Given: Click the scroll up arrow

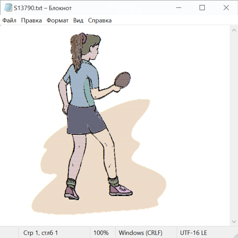Looking at the screenshot, I should 234,30.
